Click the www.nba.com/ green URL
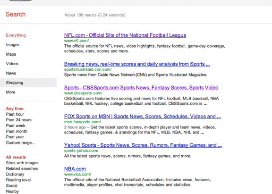The width and height of the screenshot is (272, 194). 78,174
